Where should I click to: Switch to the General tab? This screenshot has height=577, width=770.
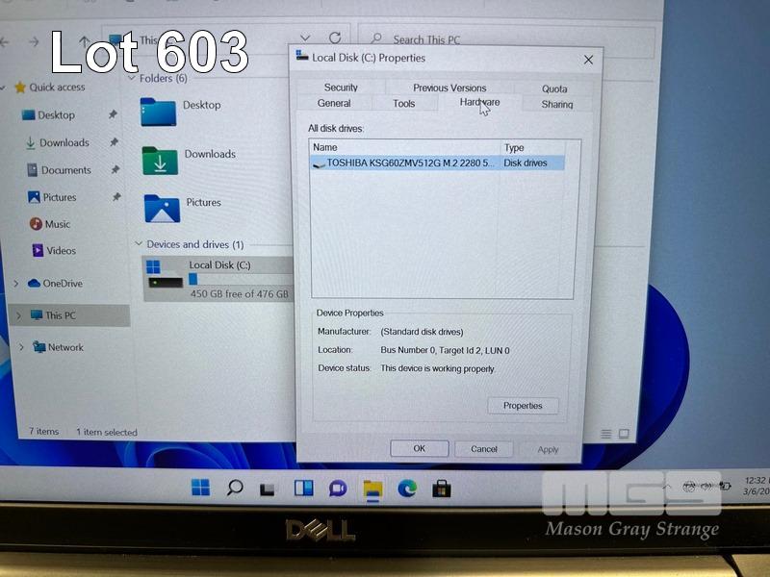point(334,104)
